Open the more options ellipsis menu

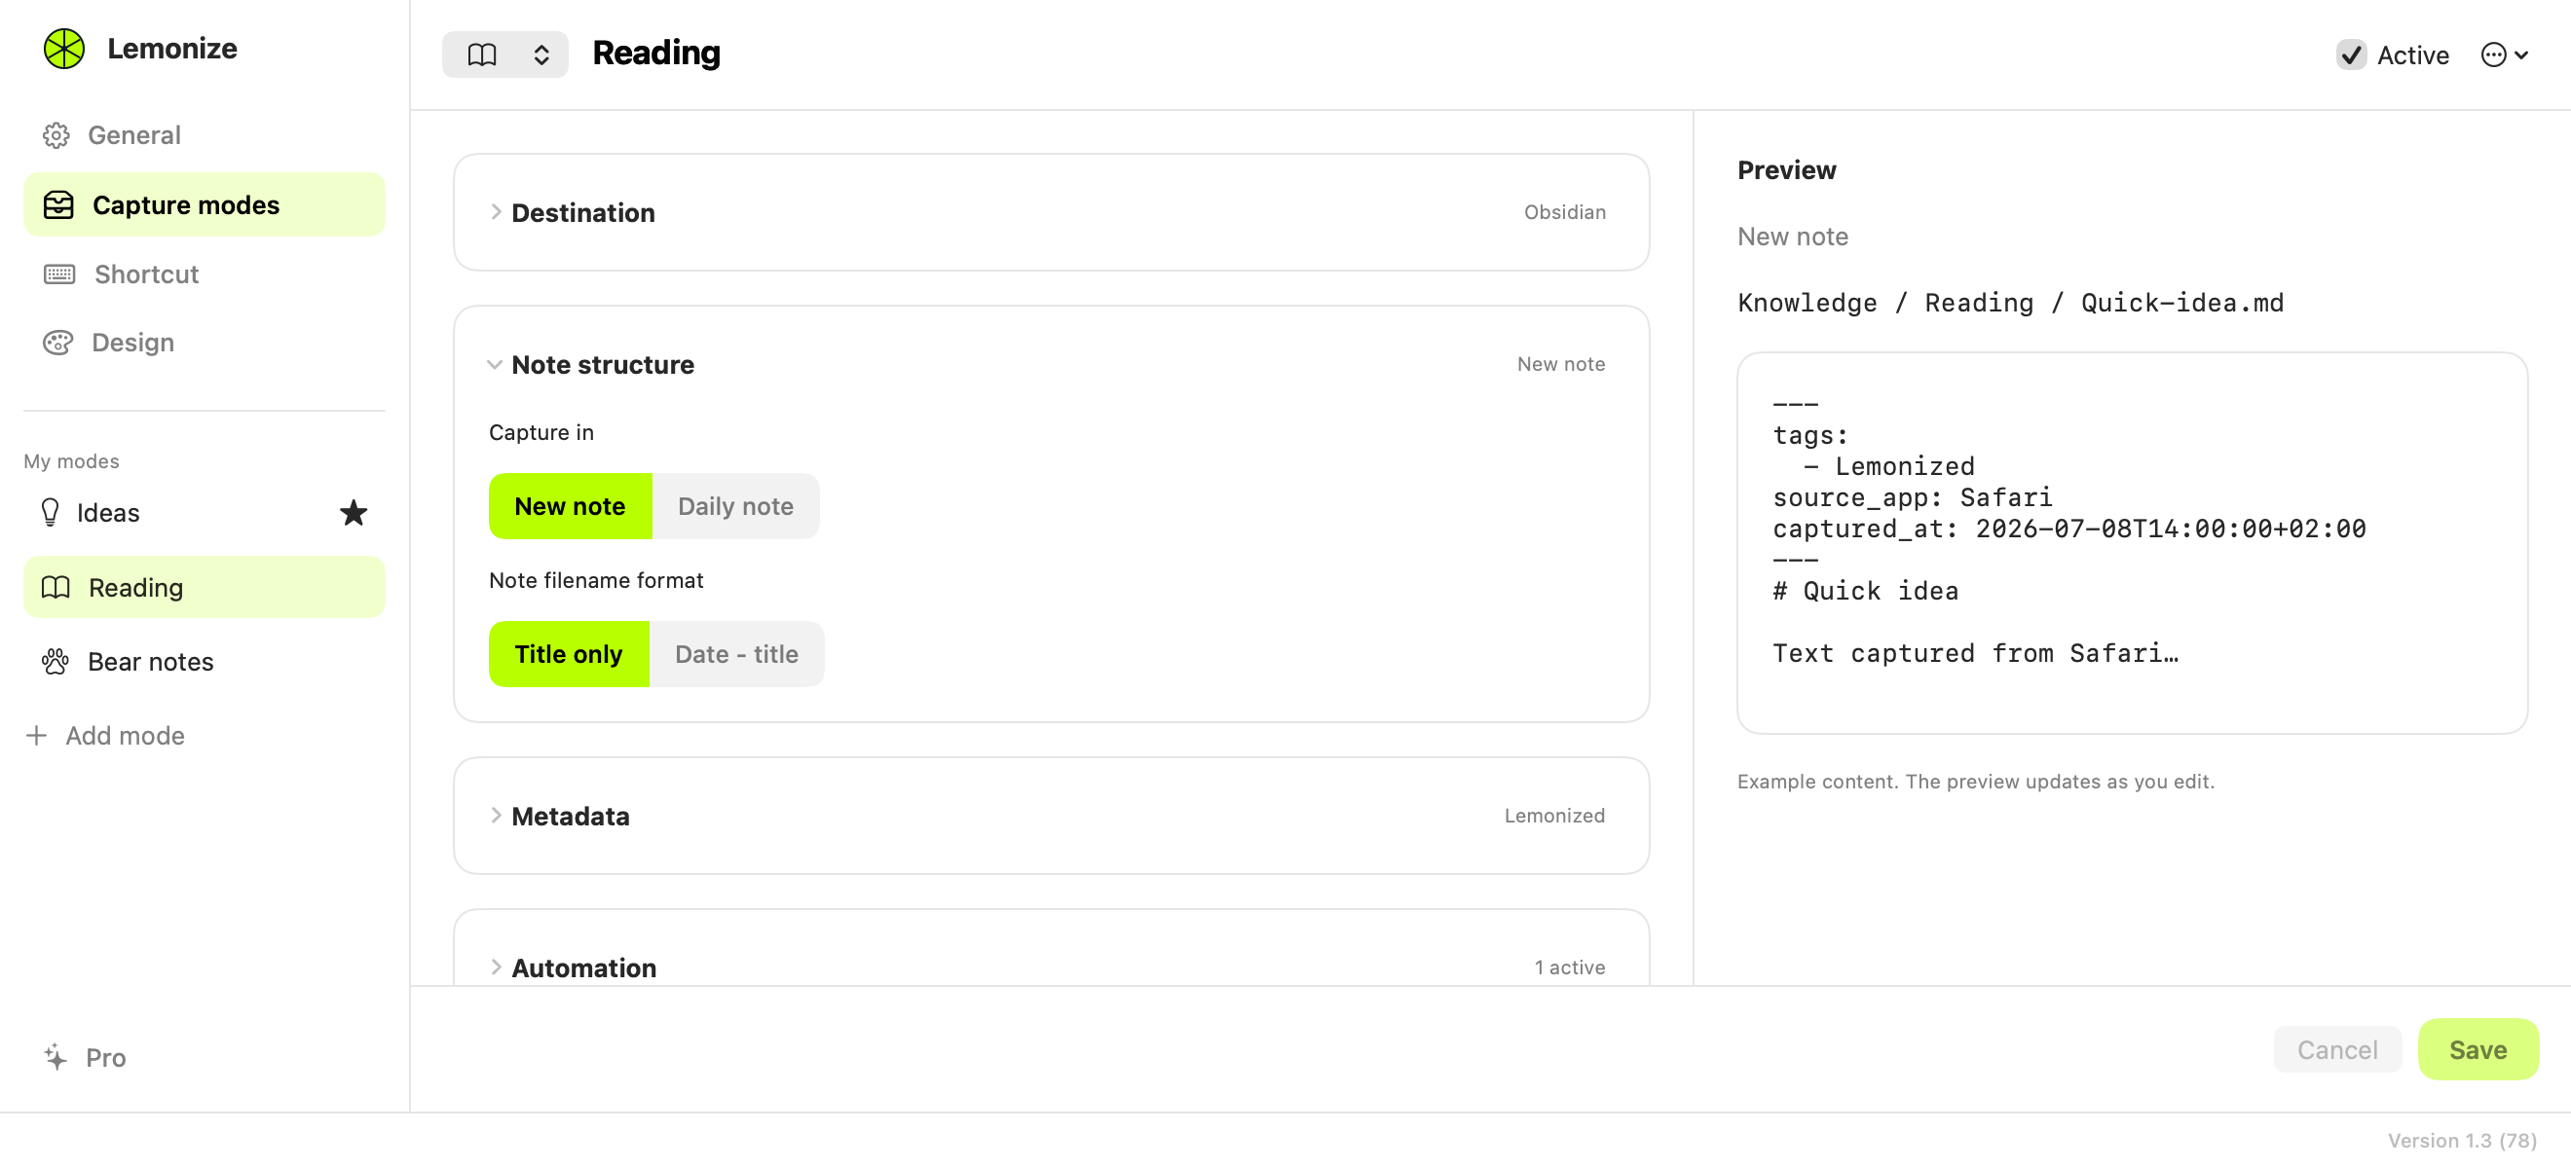pos(2503,55)
